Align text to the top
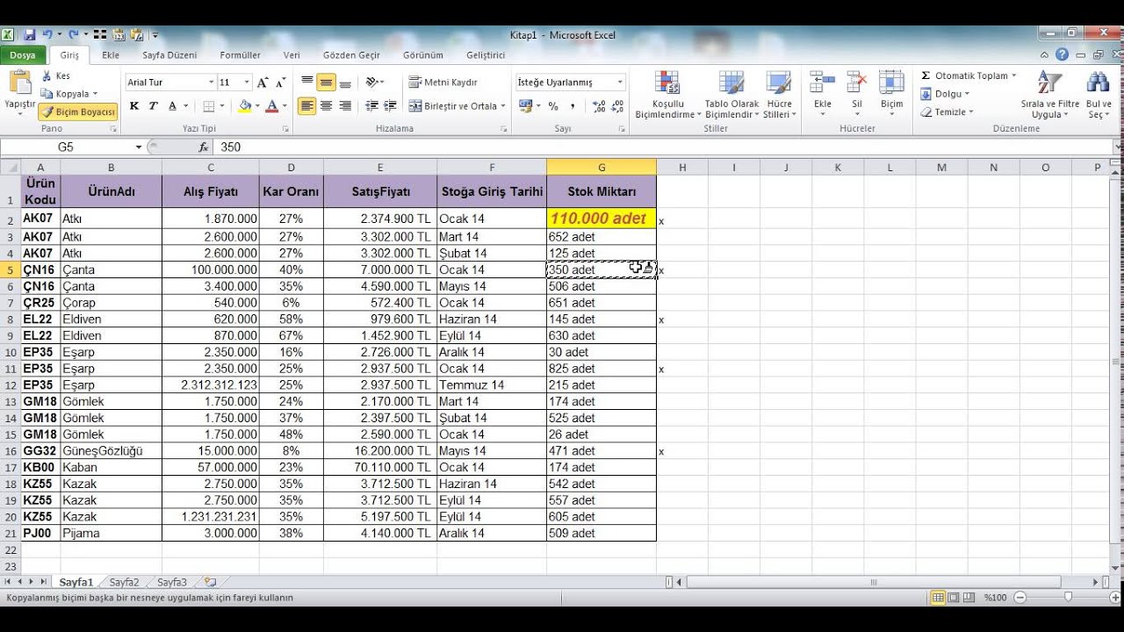Viewport: 1124px width, 632px height. click(307, 83)
